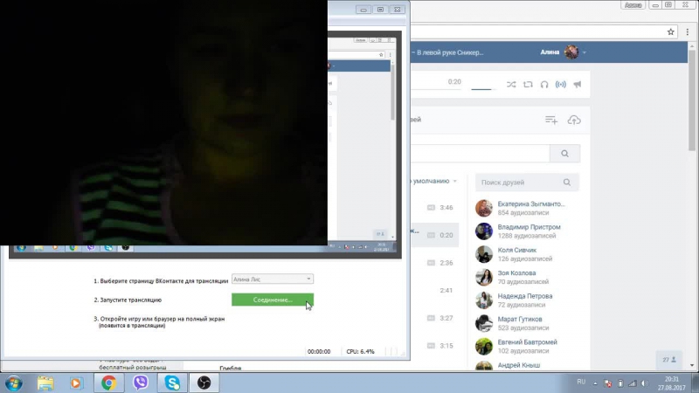The height and width of the screenshot is (393, 699).
Task: Click the megaphone share icon
Action: pyautogui.click(x=578, y=84)
